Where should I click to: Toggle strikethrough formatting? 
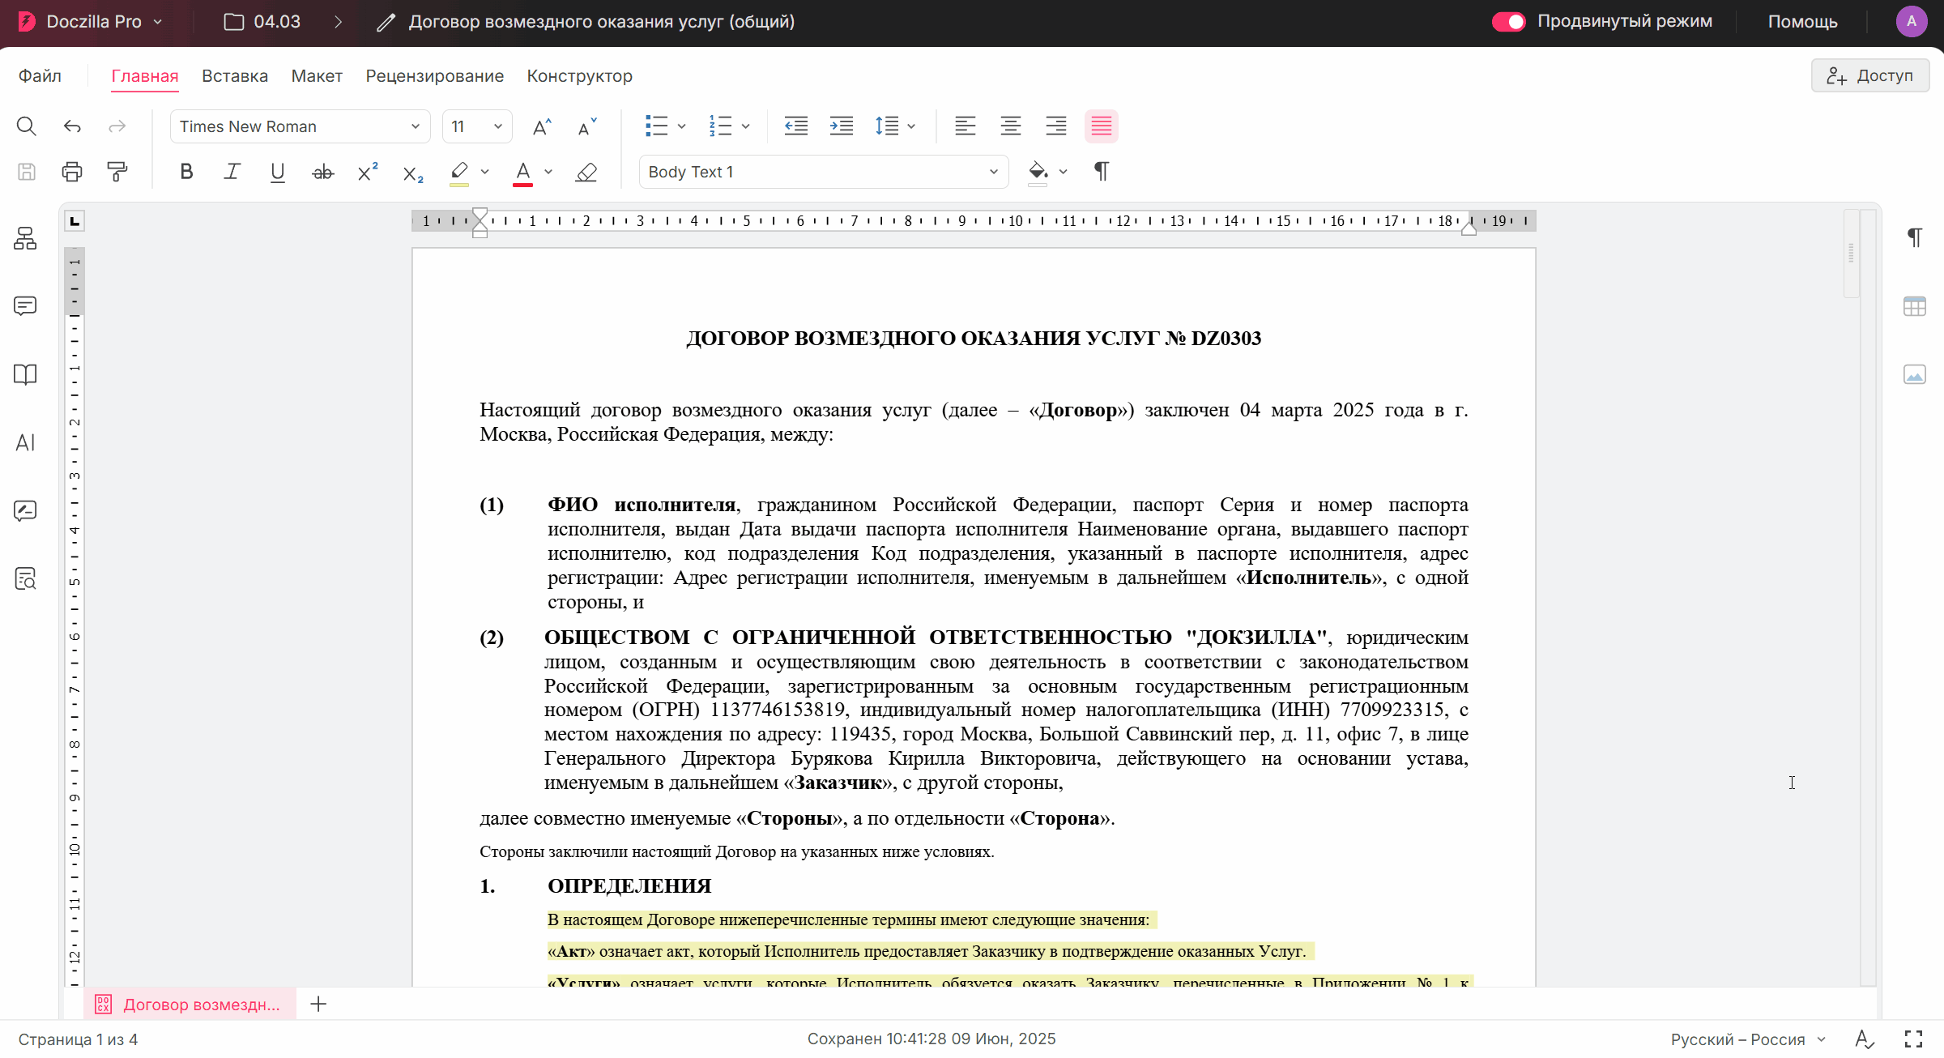point(322,172)
